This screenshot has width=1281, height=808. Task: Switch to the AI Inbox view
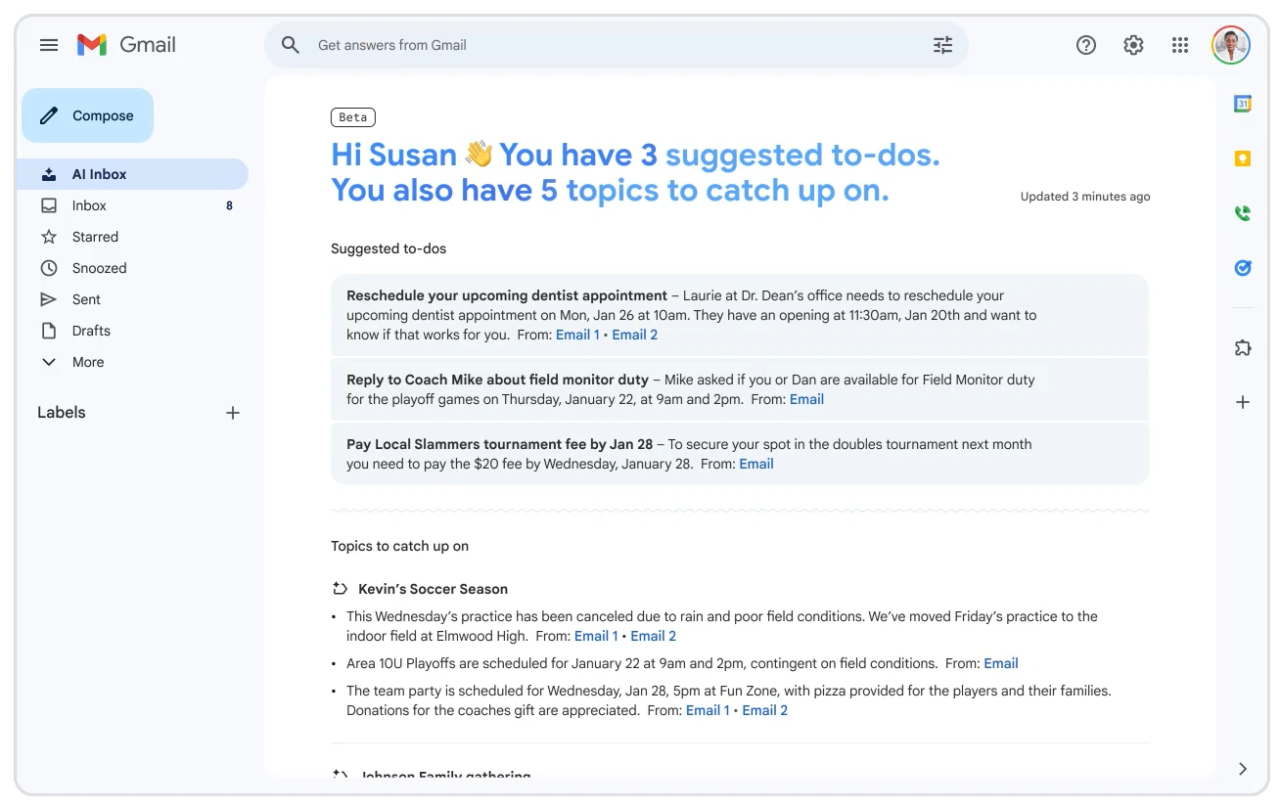(x=99, y=173)
